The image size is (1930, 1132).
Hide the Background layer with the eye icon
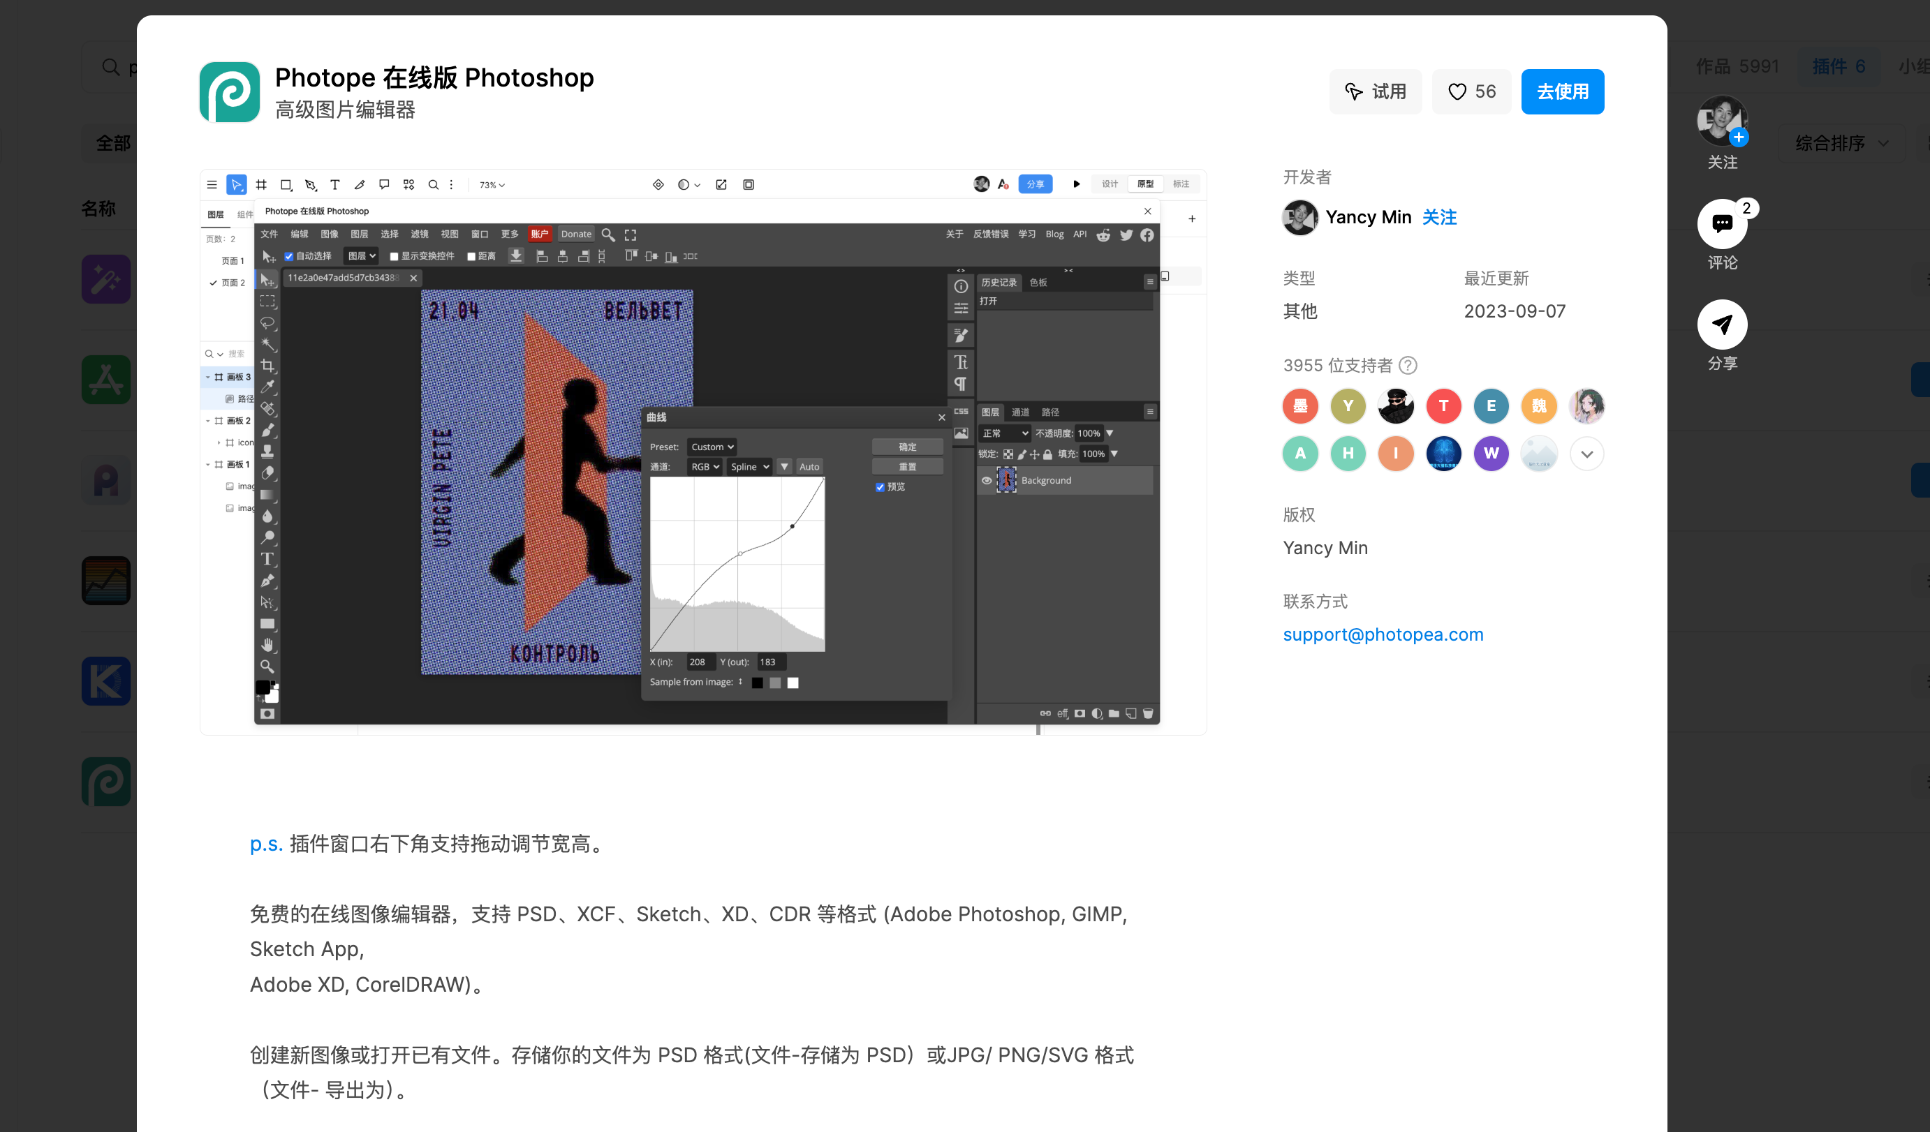pyautogui.click(x=987, y=481)
